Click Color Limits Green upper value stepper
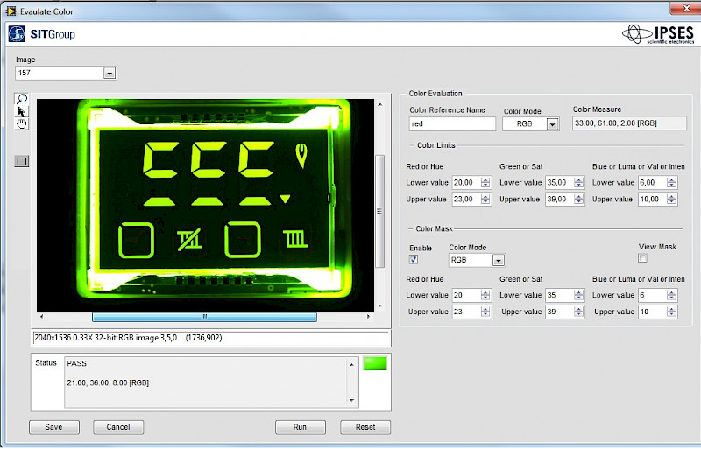This screenshot has height=449, width=701. point(579,200)
